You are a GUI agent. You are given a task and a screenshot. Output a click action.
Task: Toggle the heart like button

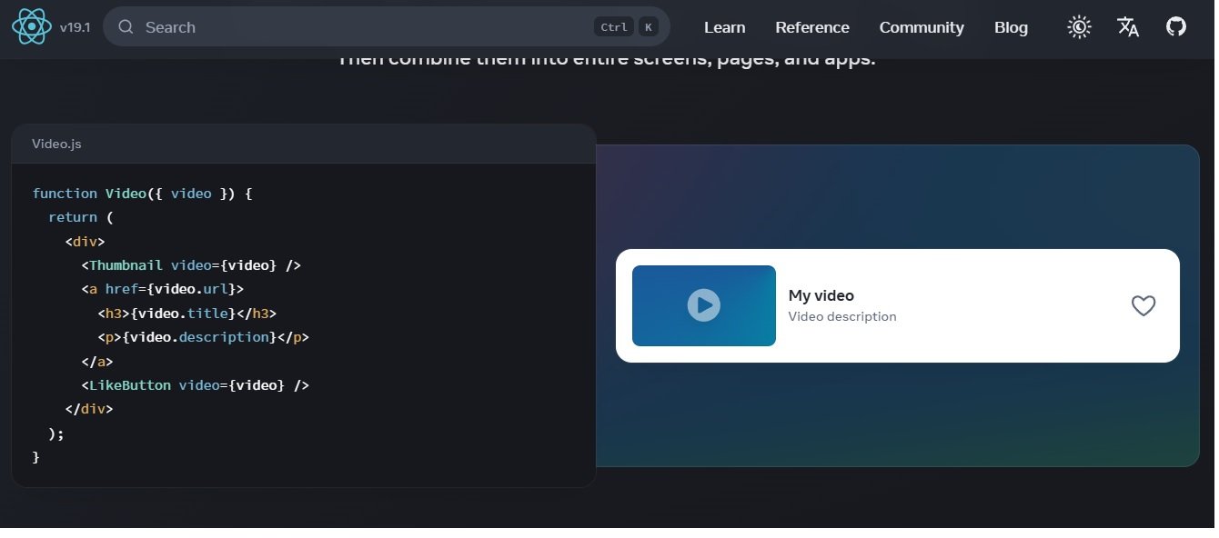tap(1143, 305)
